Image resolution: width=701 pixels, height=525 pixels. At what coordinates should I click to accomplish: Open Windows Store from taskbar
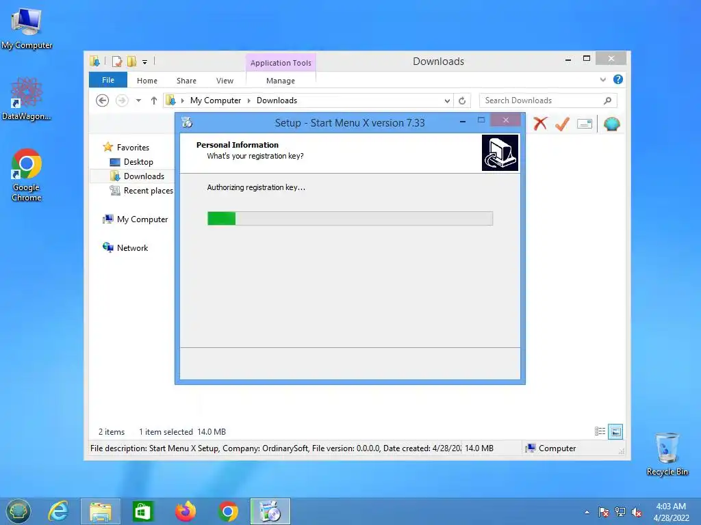pyautogui.click(x=142, y=511)
